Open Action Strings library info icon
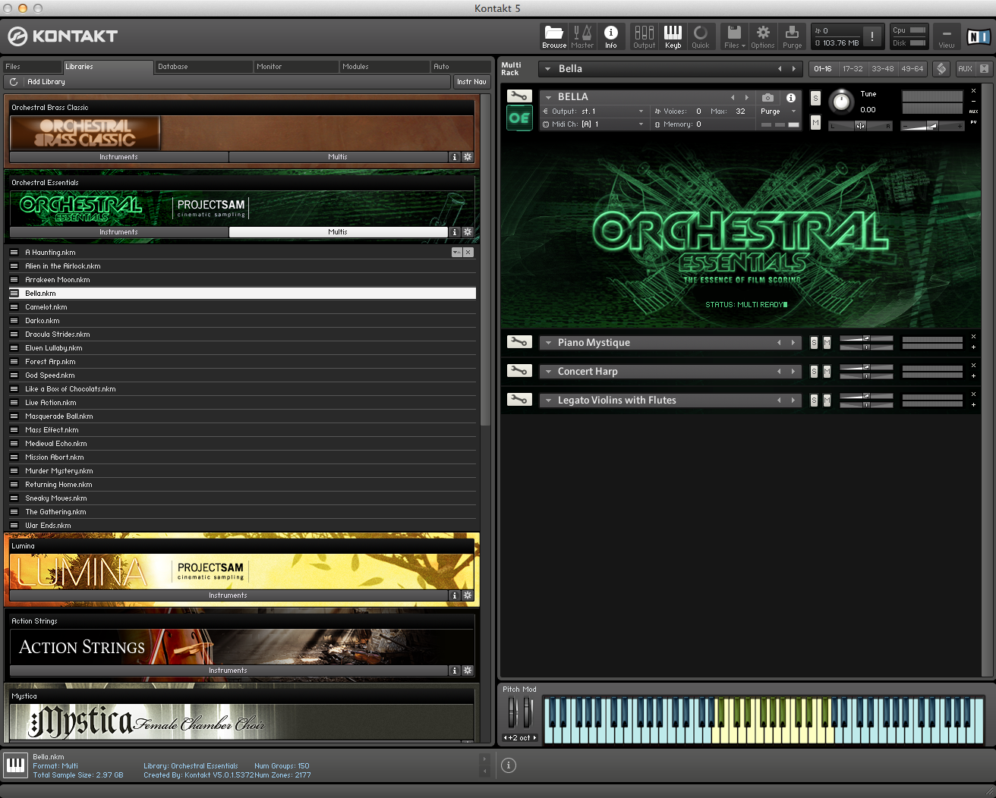 click(455, 671)
